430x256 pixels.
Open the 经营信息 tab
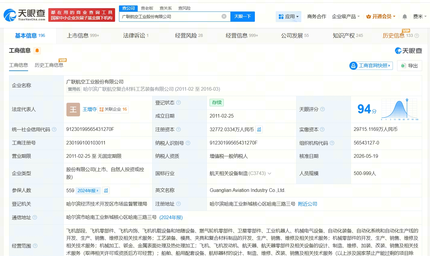(x=242, y=36)
